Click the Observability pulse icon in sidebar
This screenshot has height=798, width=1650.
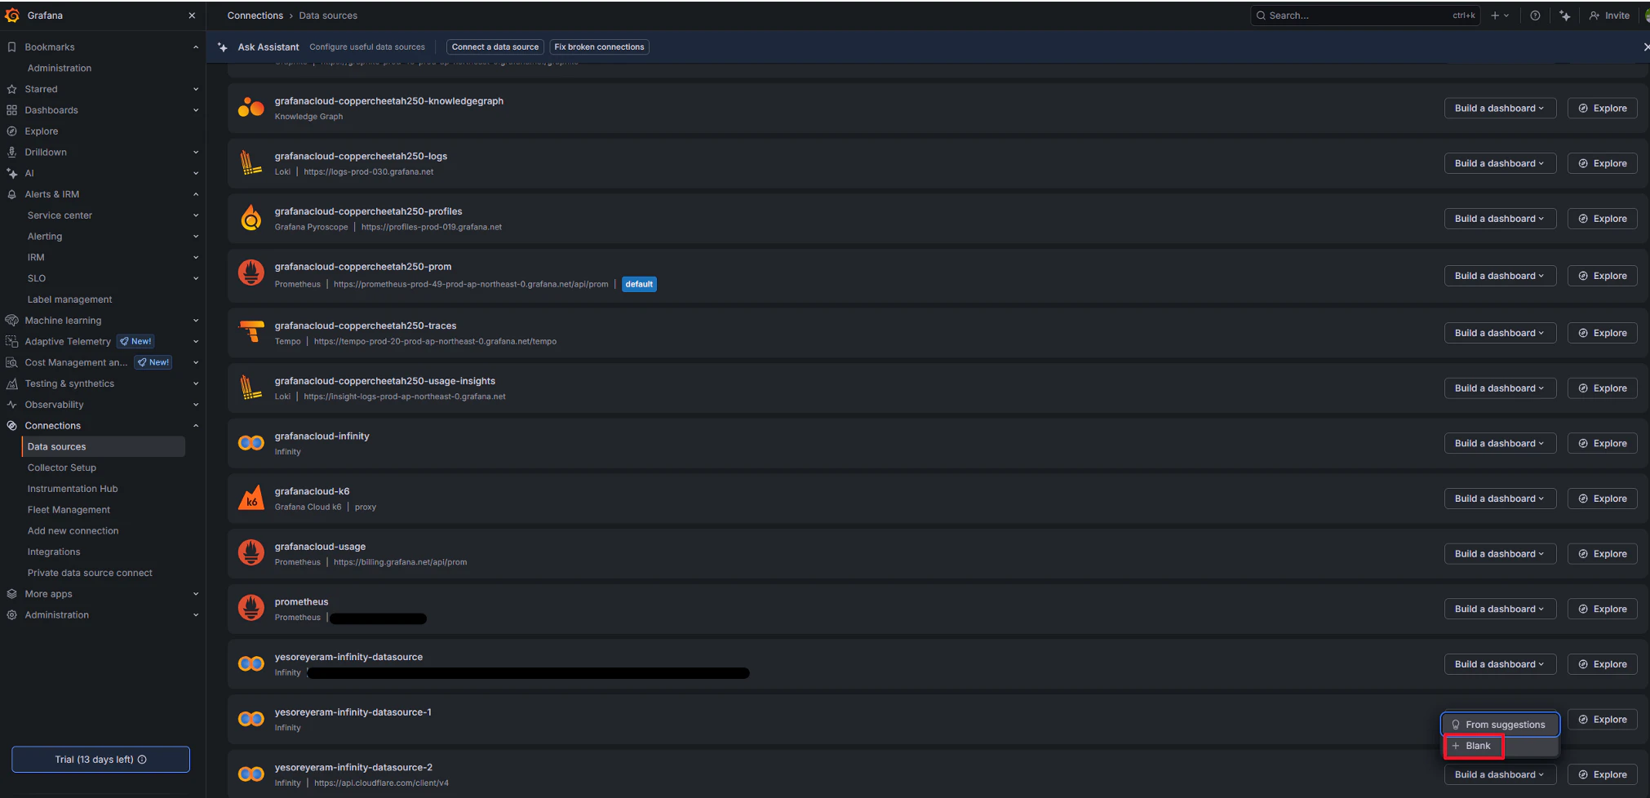tap(11, 405)
